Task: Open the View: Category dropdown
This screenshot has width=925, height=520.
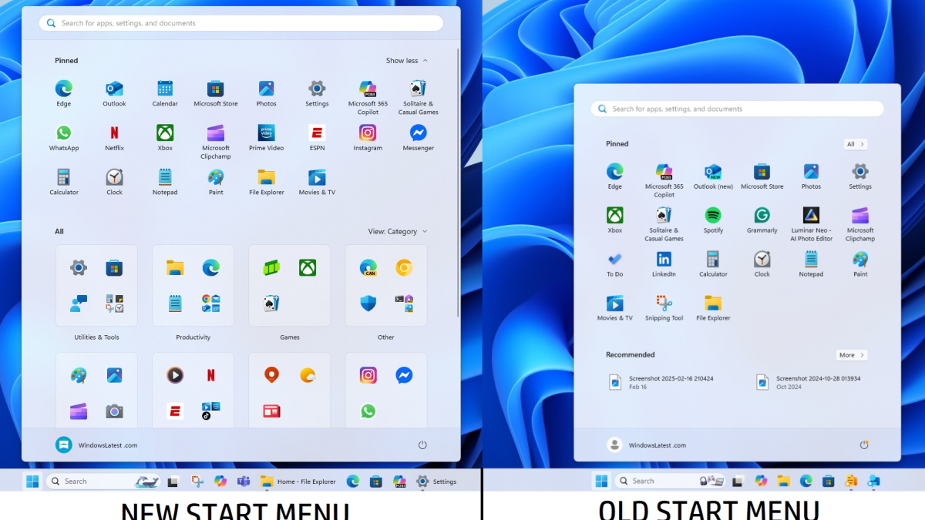Action: [x=395, y=230]
